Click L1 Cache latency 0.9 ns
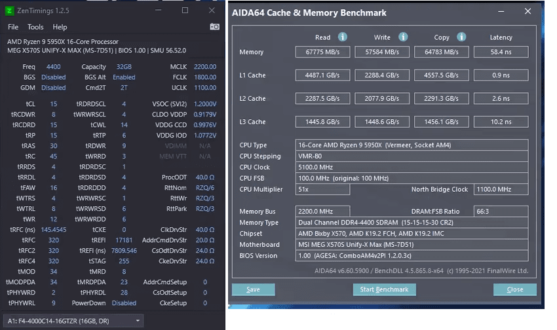The width and height of the screenshot is (557, 330). [x=501, y=75]
